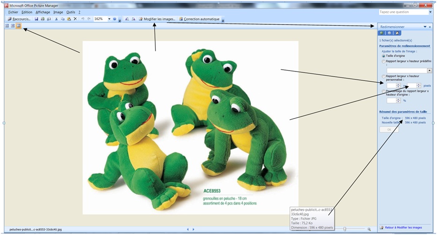This screenshot has height=235, width=437.
Task: Click the Undo arrow icon
Action: coord(83,19)
